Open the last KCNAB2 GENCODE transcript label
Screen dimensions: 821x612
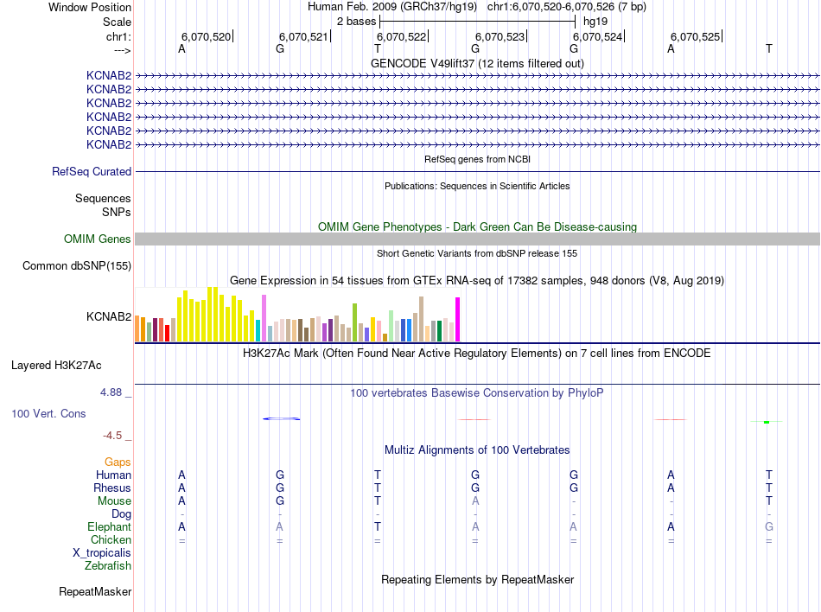click(x=109, y=145)
